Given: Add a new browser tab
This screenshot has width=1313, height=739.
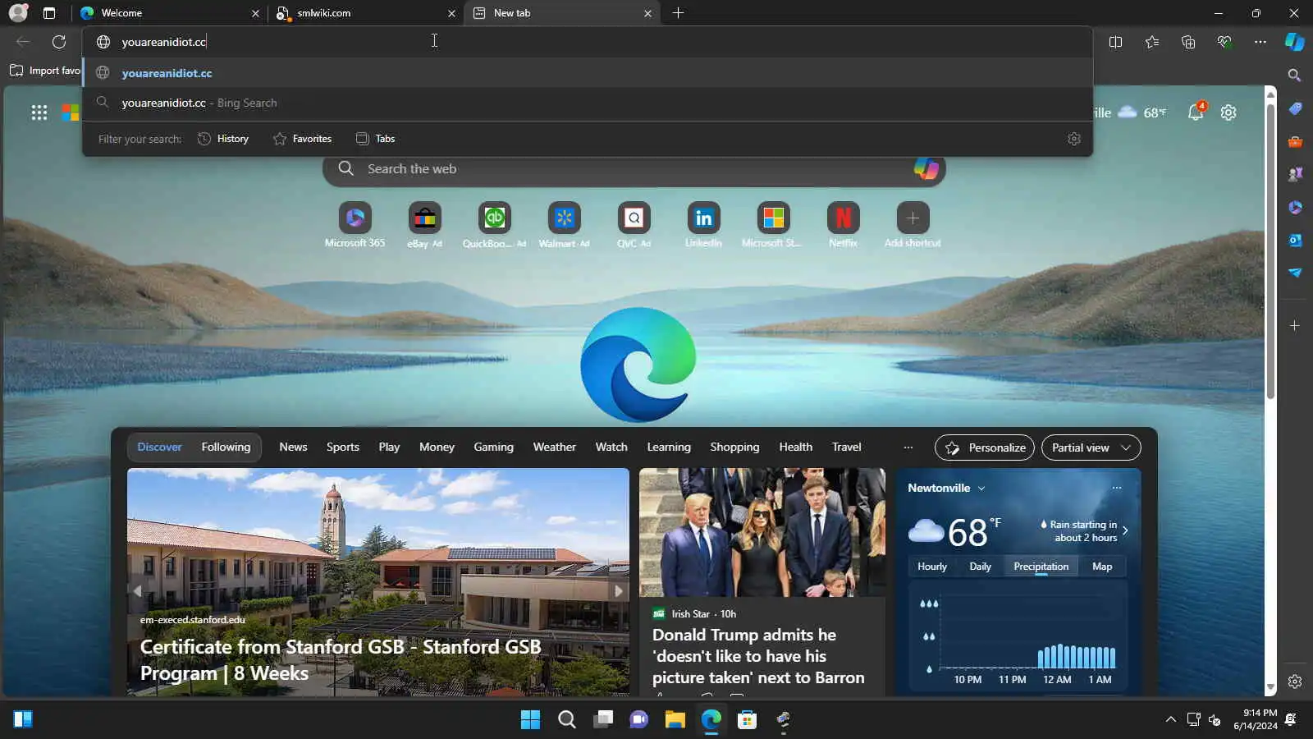Looking at the screenshot, I should click(678, 13).
